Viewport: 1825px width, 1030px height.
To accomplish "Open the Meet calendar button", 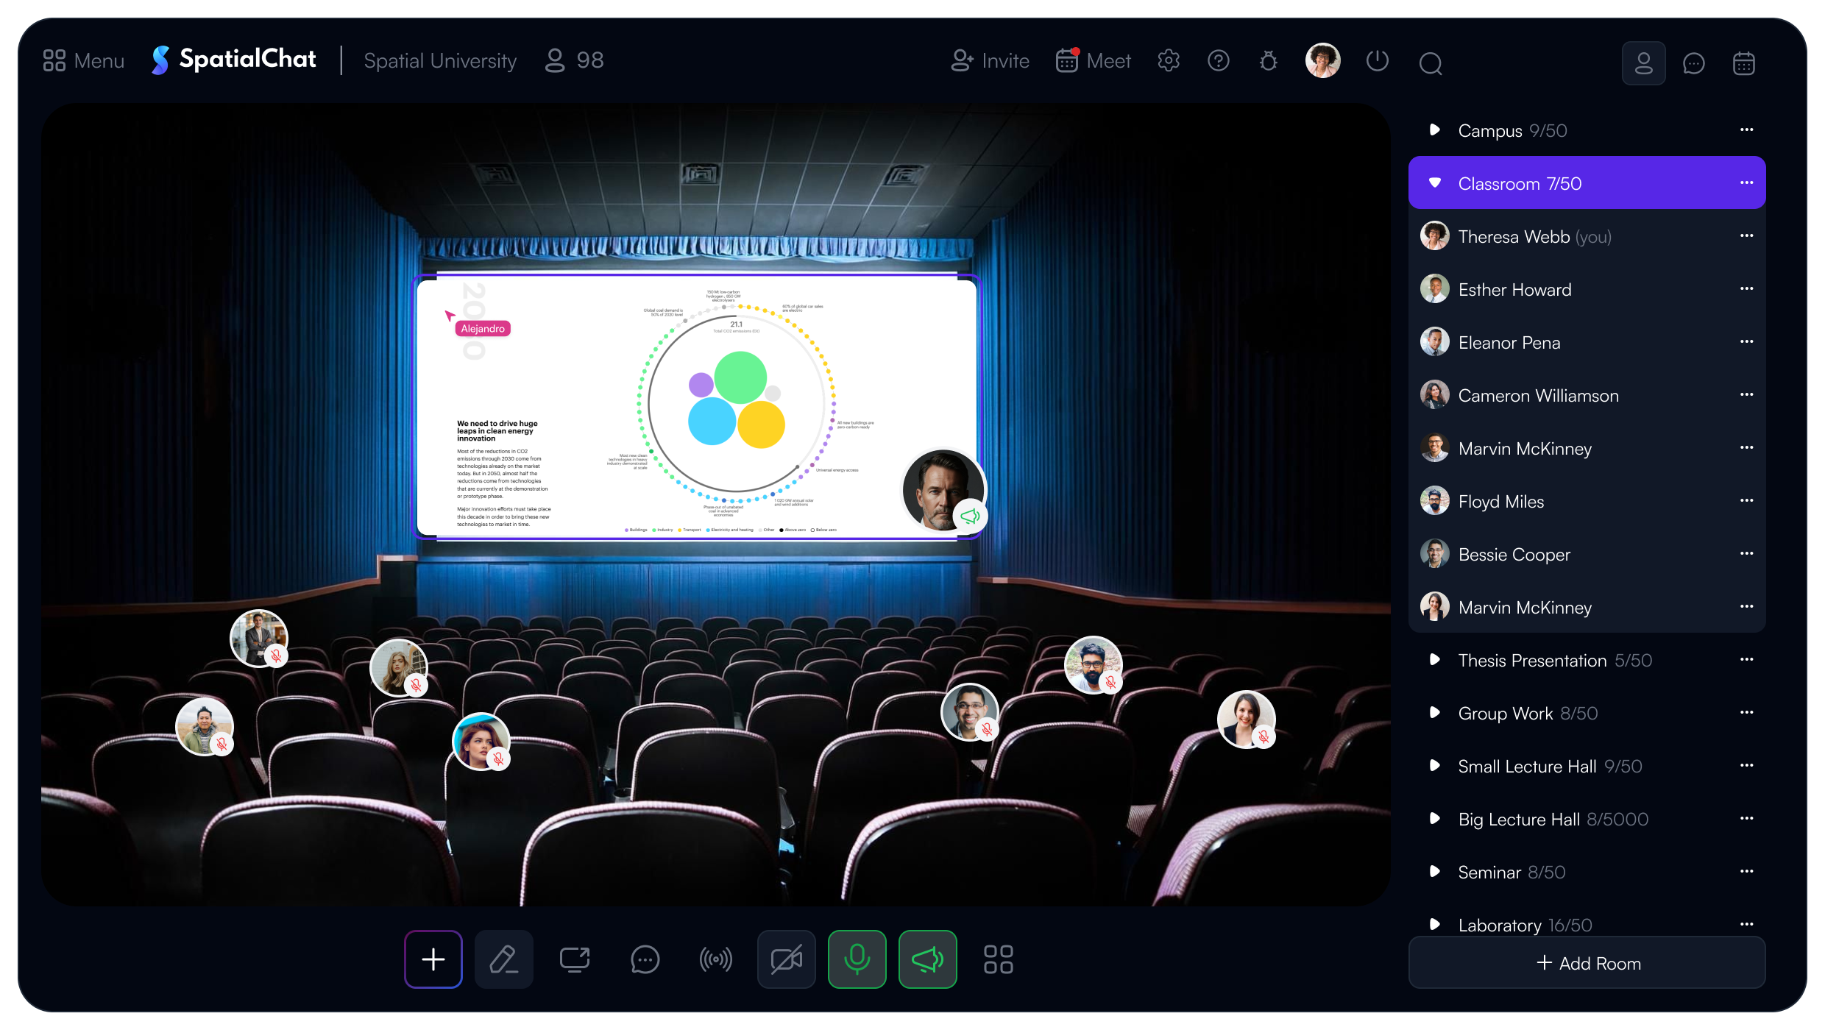I will [x=1093, y=60].
